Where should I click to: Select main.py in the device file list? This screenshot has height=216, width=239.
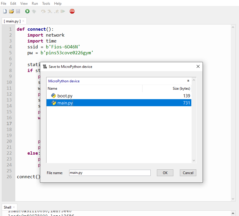(65, 103)
